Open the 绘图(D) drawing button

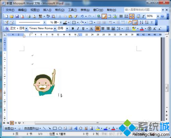click(x=10, y=128)
